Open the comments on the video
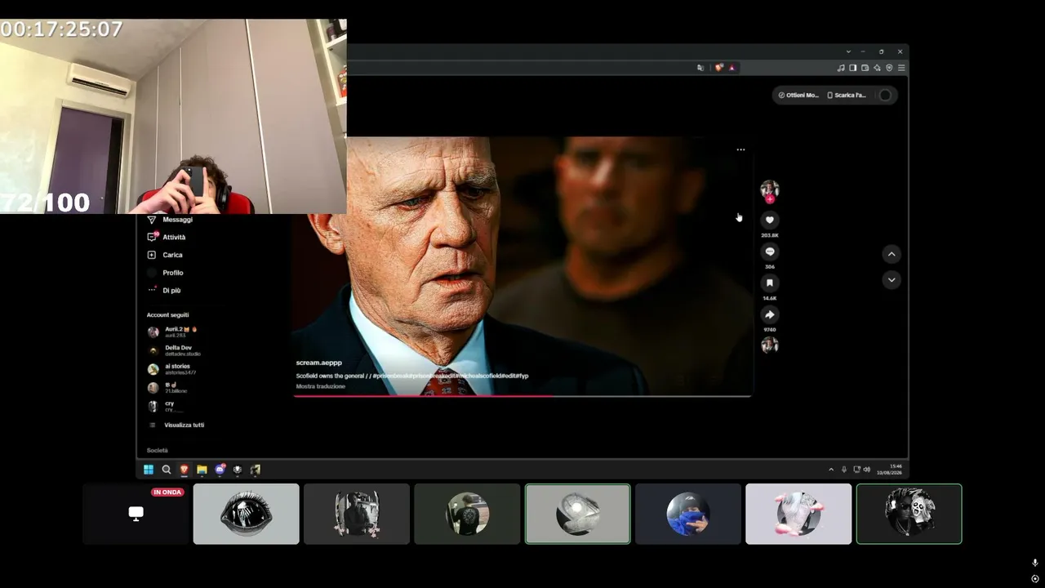Screen dimensions: 1045x588 coord(769,252)
